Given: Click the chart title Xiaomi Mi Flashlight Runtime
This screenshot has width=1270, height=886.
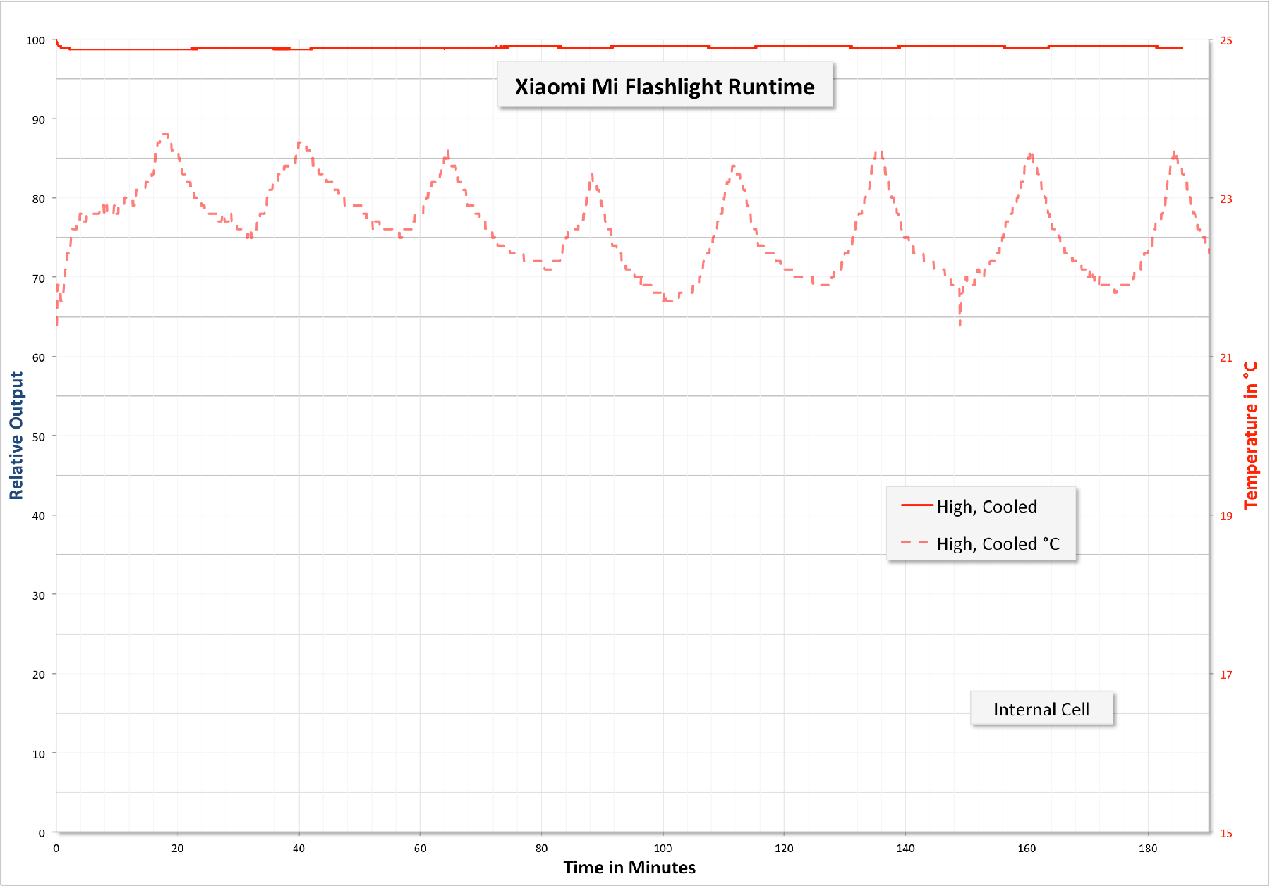Looking at the screenshot, I should coord(665,86).
